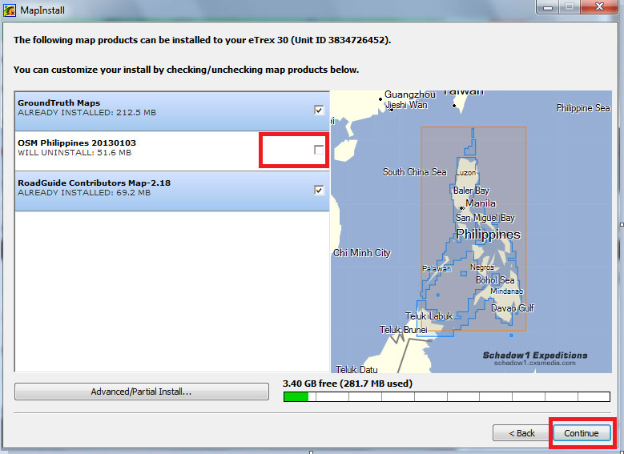Click the Philippine Sea map label

tap(583, 108)
